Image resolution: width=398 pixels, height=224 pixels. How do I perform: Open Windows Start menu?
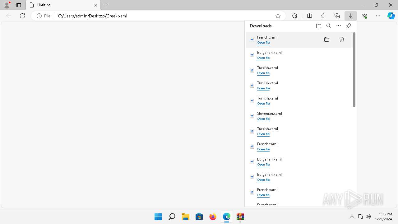(x=158, y=217)
